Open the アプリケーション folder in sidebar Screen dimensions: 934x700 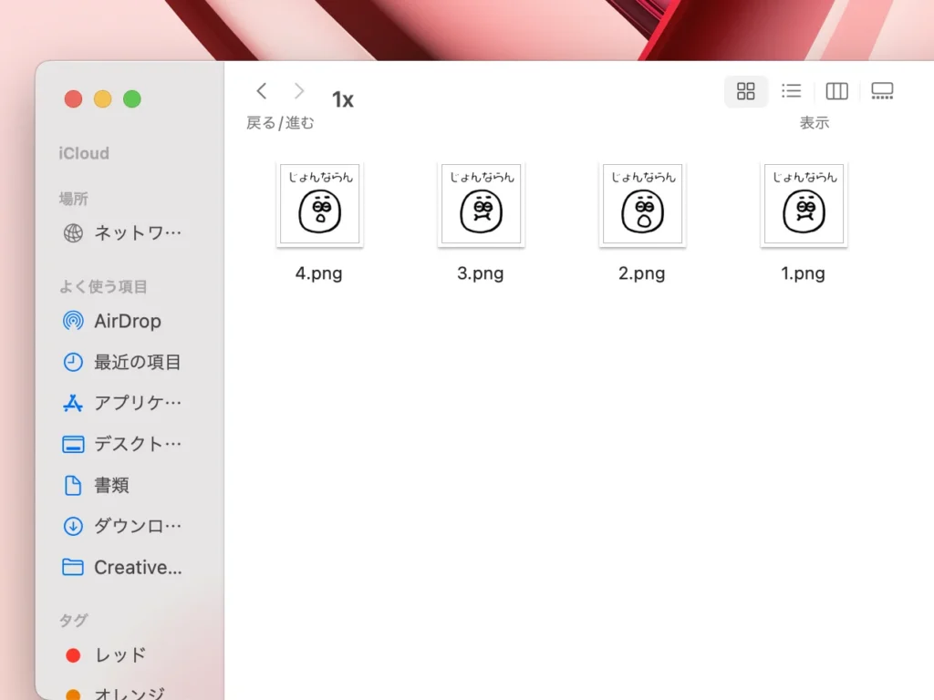pyautogui.click(x=137, y=403)
